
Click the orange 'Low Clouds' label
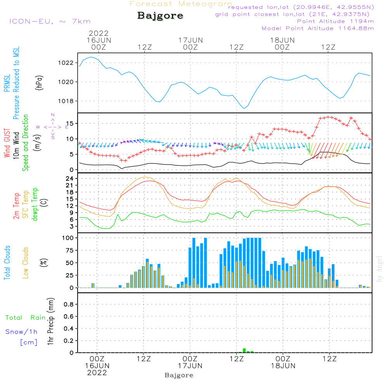click(x=26, y=263)
